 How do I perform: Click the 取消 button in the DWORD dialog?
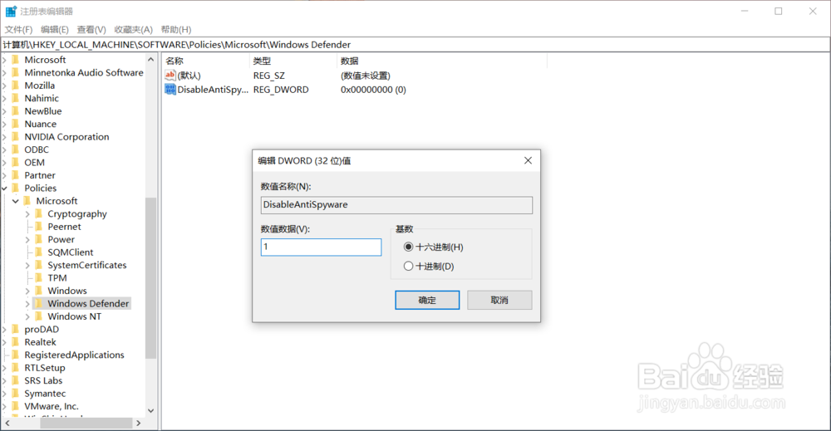coord(499,301)
